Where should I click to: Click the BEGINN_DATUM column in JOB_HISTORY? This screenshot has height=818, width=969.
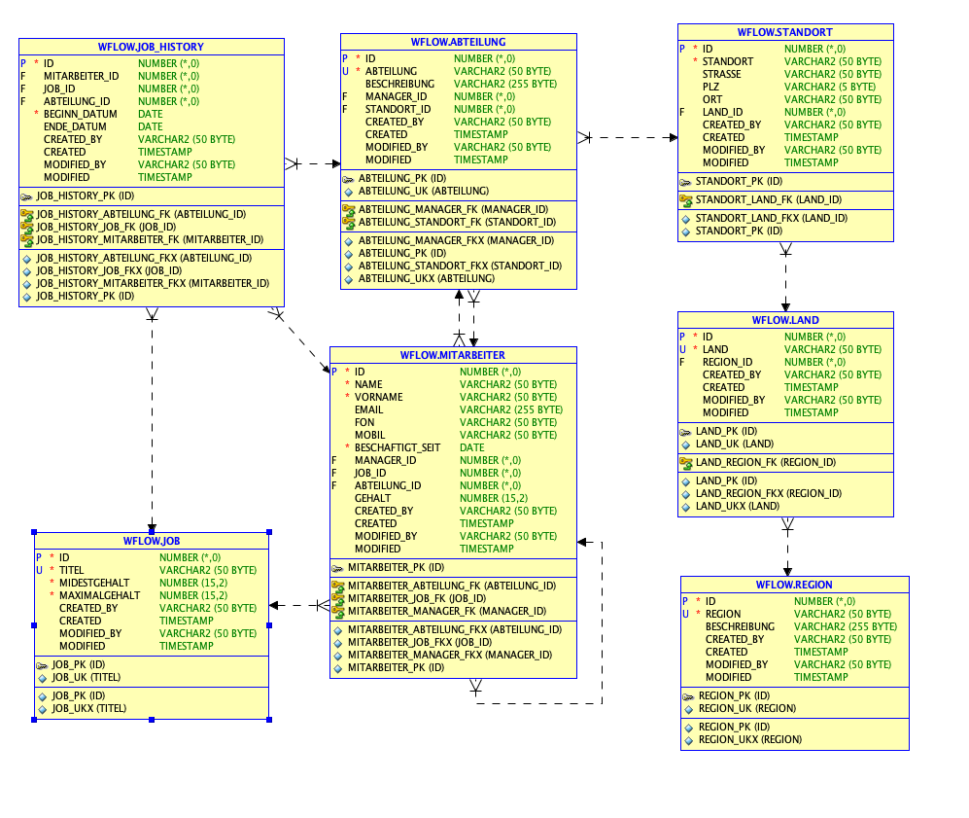[x=152, y=115]
